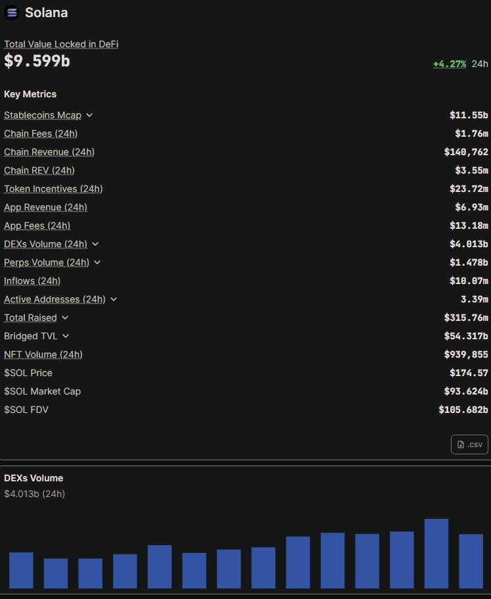Click the $105.682b SOL FDV value
Screen dimensions: 491x599
[463, 410]
